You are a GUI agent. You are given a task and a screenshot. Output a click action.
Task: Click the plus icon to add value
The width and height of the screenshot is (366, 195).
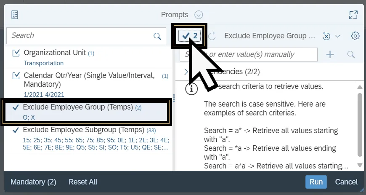coord(330,54)
